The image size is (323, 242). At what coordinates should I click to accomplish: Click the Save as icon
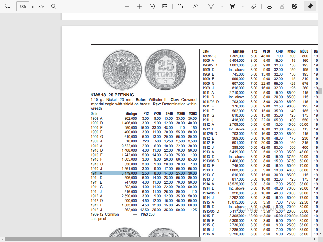click(x=295, y=6)
